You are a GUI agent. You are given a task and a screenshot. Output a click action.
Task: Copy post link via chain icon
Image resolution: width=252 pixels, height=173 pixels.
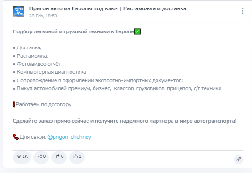[238, 159]
